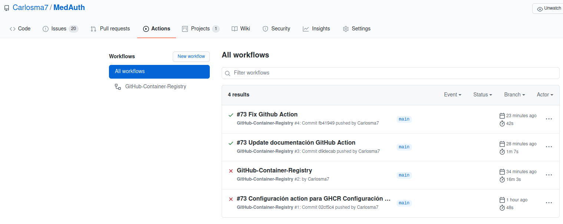
Task: Click stopwatch icon next to 16m 3s
Action: [502, 179]
